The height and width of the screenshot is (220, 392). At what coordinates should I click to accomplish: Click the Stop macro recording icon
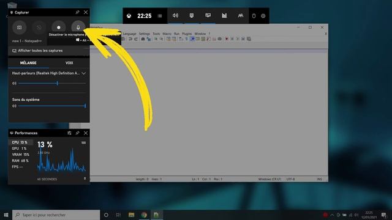pos(232,39)
